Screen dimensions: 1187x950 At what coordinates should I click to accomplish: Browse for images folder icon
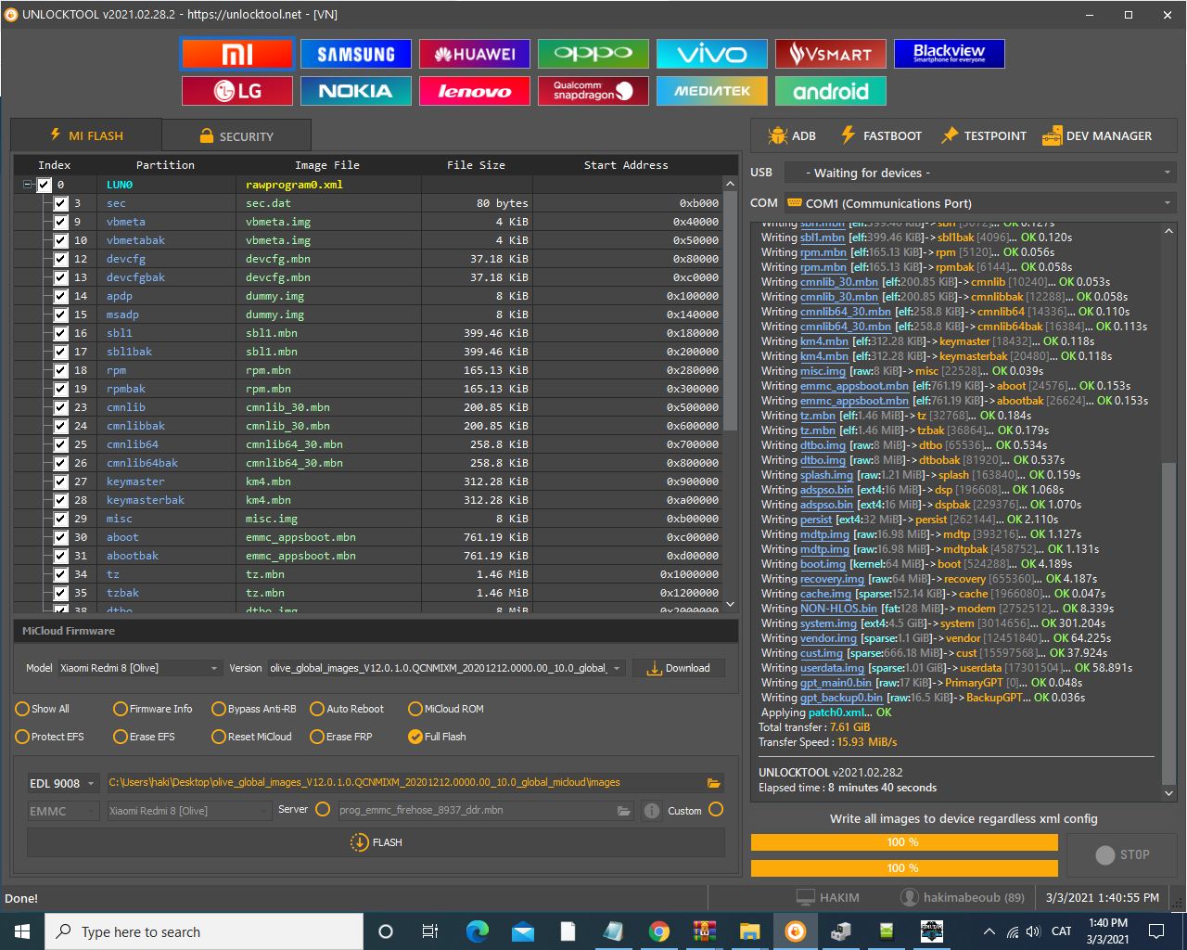tap(714, 783)
